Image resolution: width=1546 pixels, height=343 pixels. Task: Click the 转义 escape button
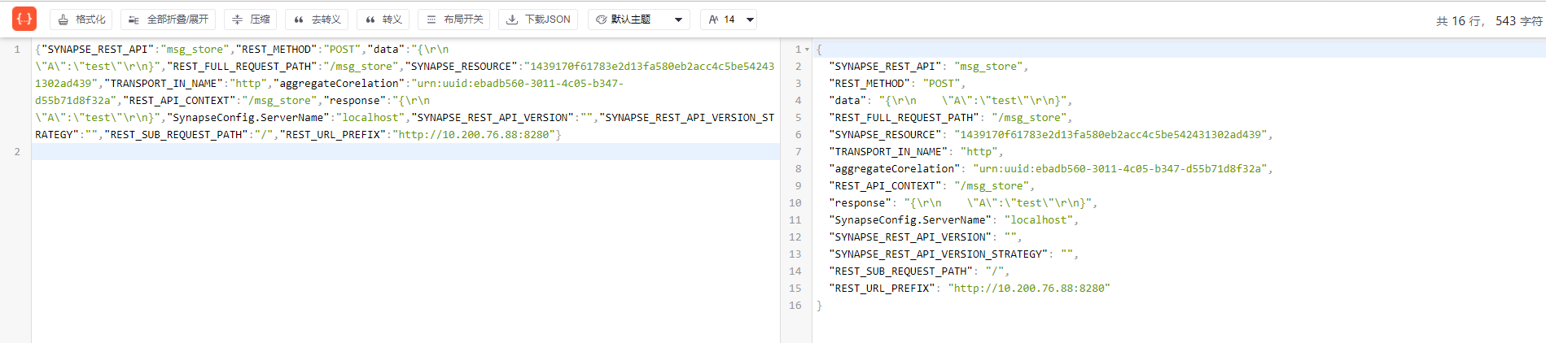[x=383, y=20]
